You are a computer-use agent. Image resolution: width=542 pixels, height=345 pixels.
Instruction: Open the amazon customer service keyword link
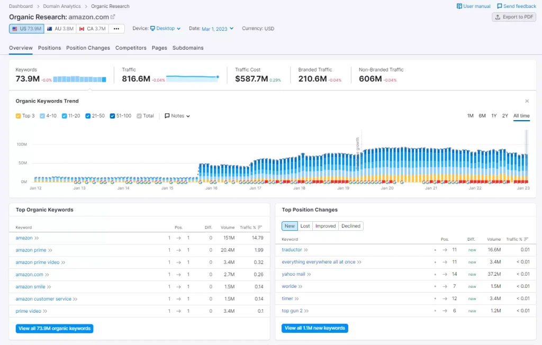(43, 298)
